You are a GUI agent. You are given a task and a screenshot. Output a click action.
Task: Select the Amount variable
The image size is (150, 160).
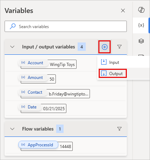[x=33, y=78]
